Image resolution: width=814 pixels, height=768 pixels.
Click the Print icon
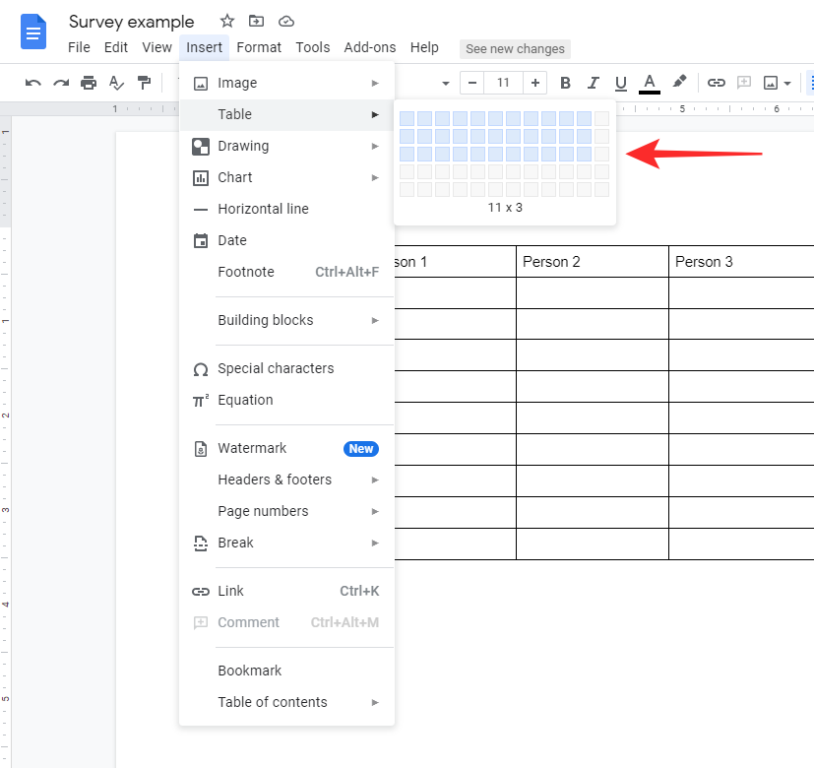tap(89, 83)
